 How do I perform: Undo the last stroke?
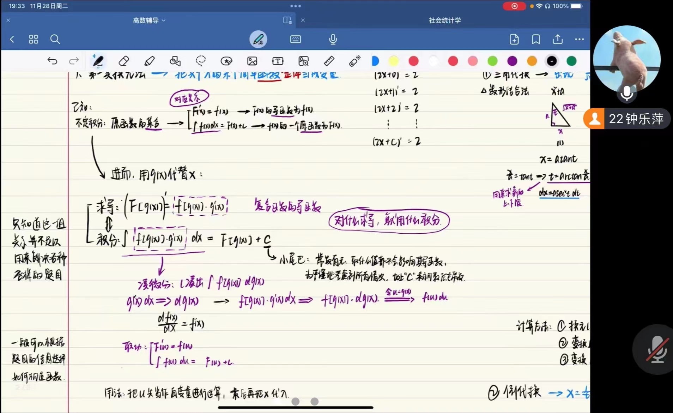click(x=52, y=61)
